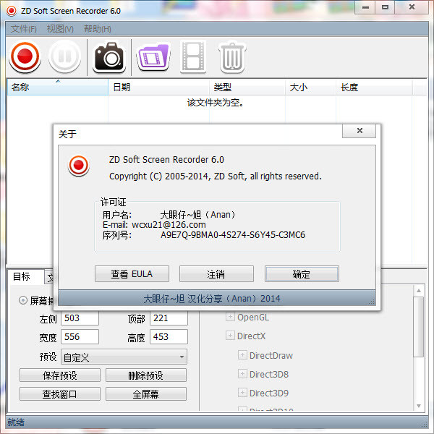Expand the Direct3D9 tree node
Viewport: 434px width, 434px height.
point(242,393)
